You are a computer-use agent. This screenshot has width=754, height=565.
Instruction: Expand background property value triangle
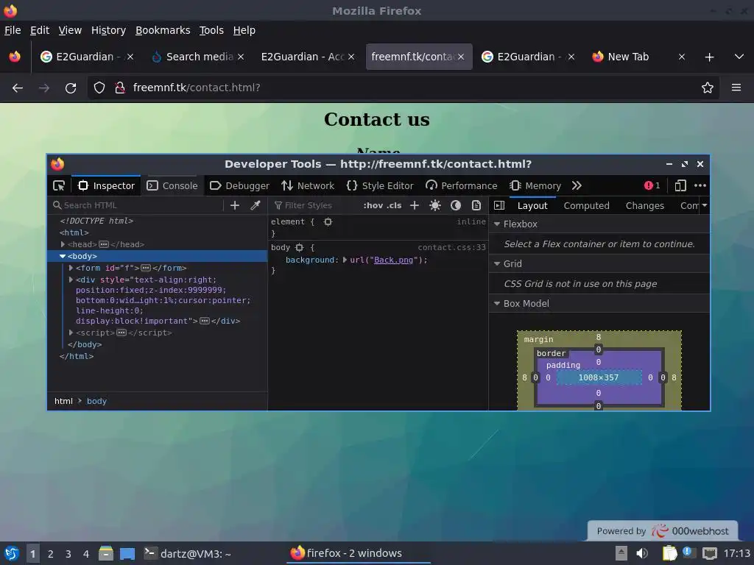tap(345, 260)
